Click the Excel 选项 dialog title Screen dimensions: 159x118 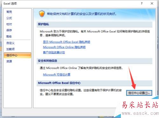pos(10,3)
